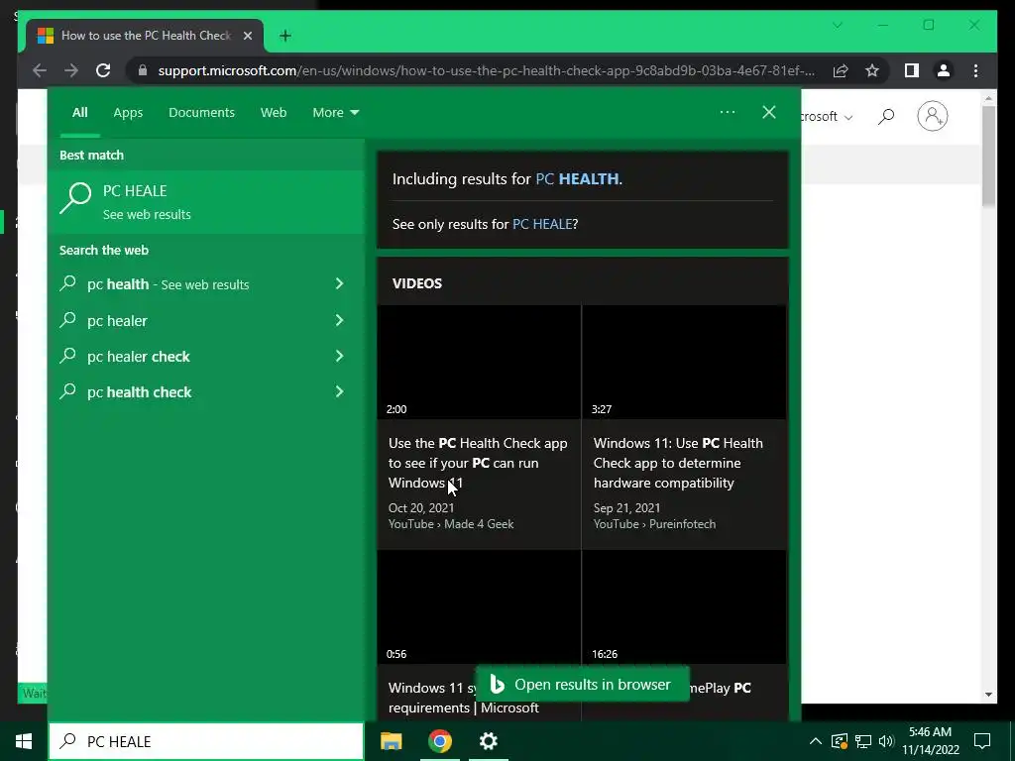1015x761 pixels.
Task: Reload the page in Chrome
Action: (103, 70)
